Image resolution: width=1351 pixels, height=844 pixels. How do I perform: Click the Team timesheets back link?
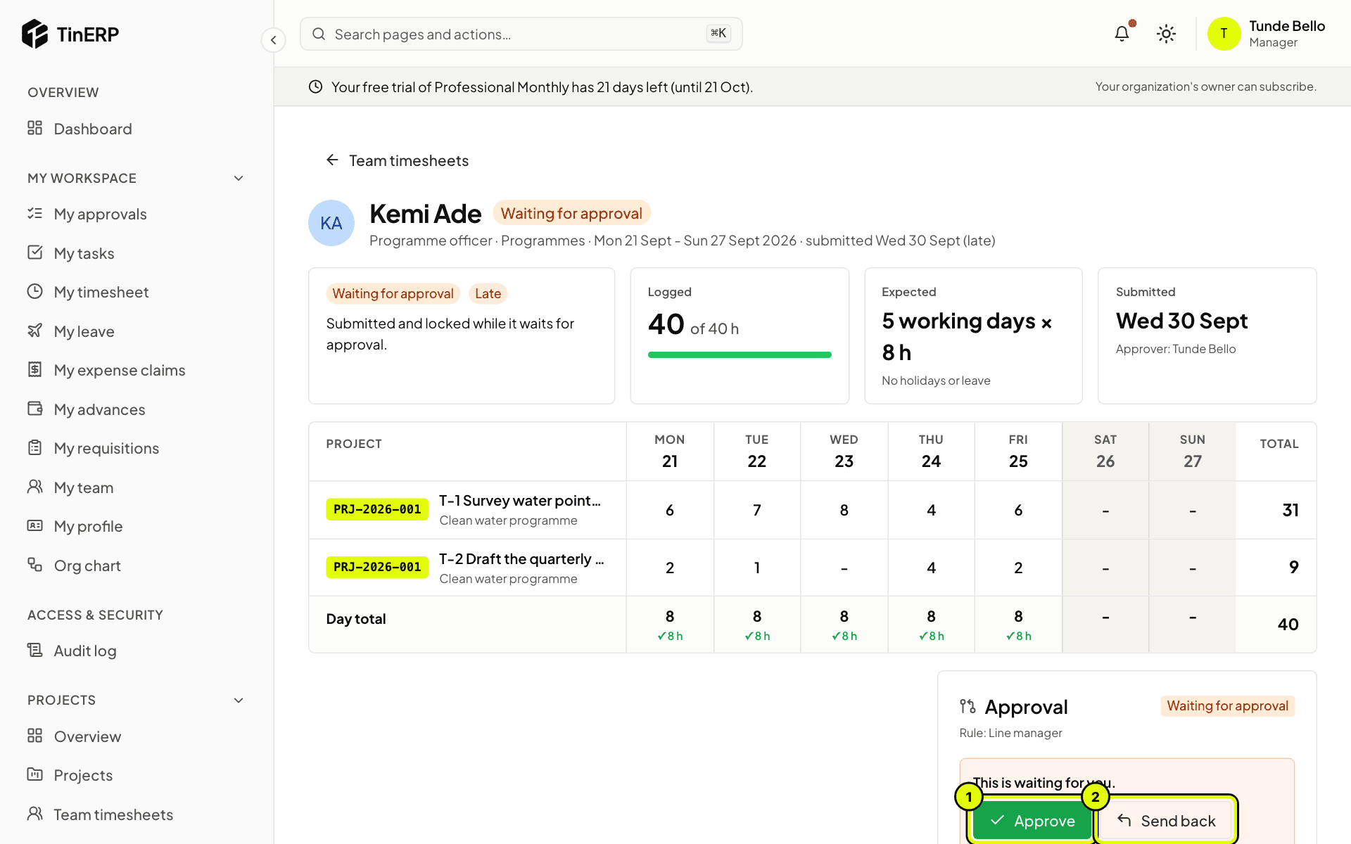pos(398,160)
